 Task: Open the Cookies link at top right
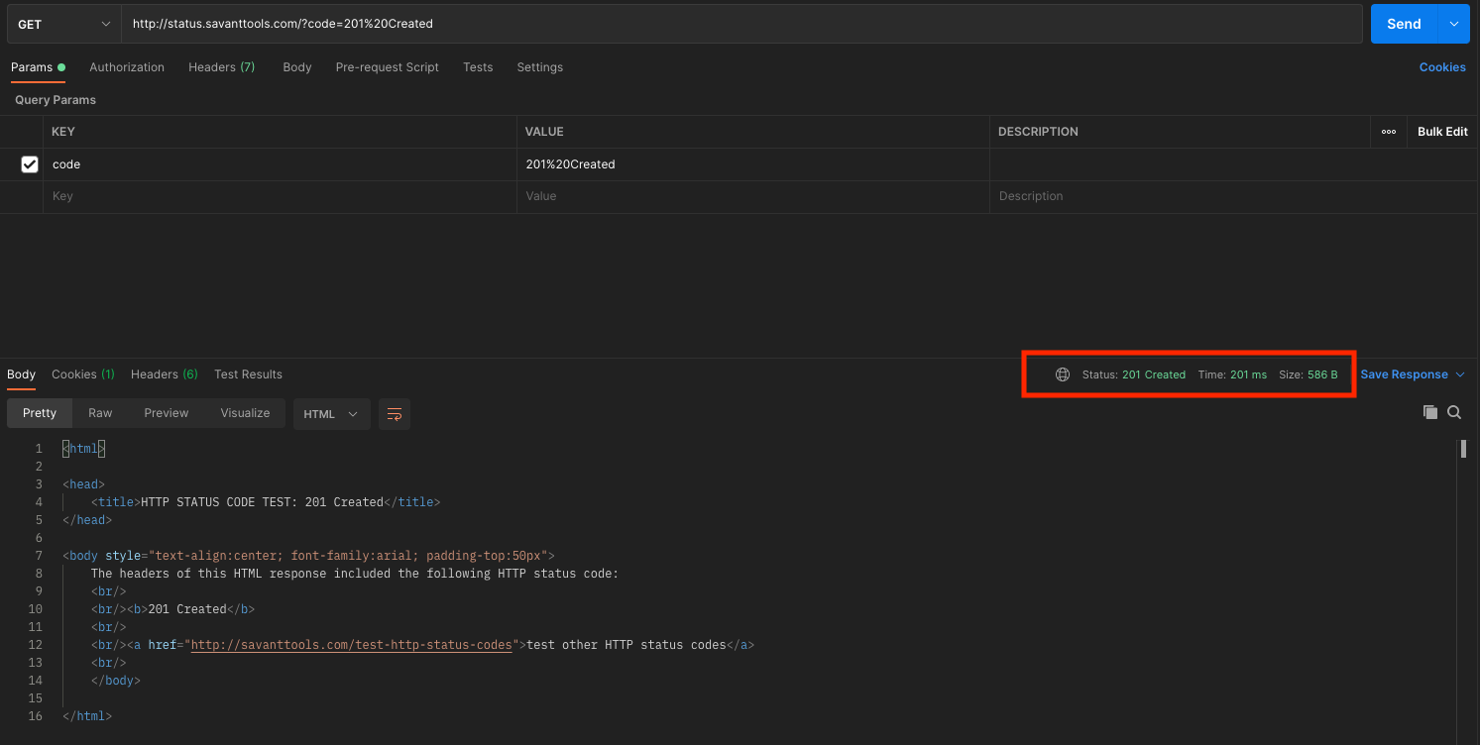click(x=1441, y=67)
